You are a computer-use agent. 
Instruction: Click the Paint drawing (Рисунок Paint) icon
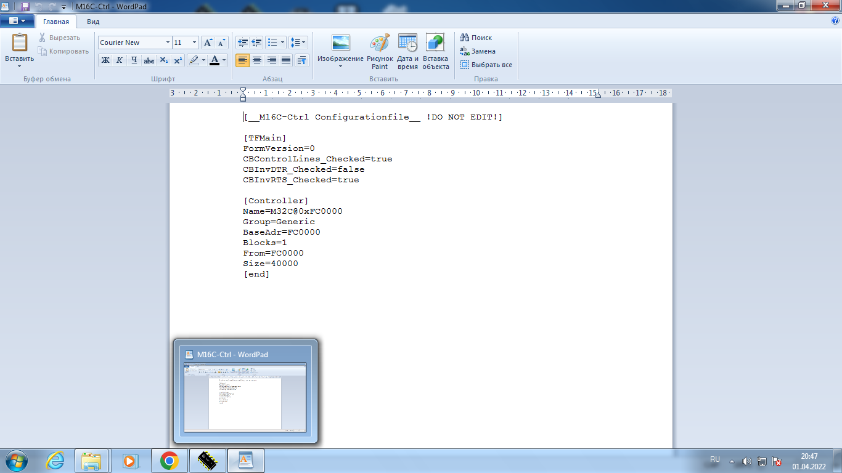(x=380, y=44)
